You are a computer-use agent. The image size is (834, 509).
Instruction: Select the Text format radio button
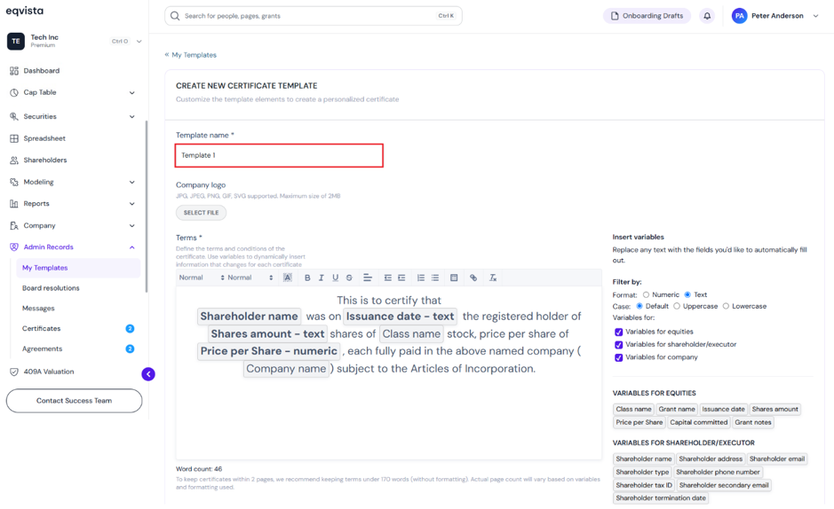coord(687,294)
